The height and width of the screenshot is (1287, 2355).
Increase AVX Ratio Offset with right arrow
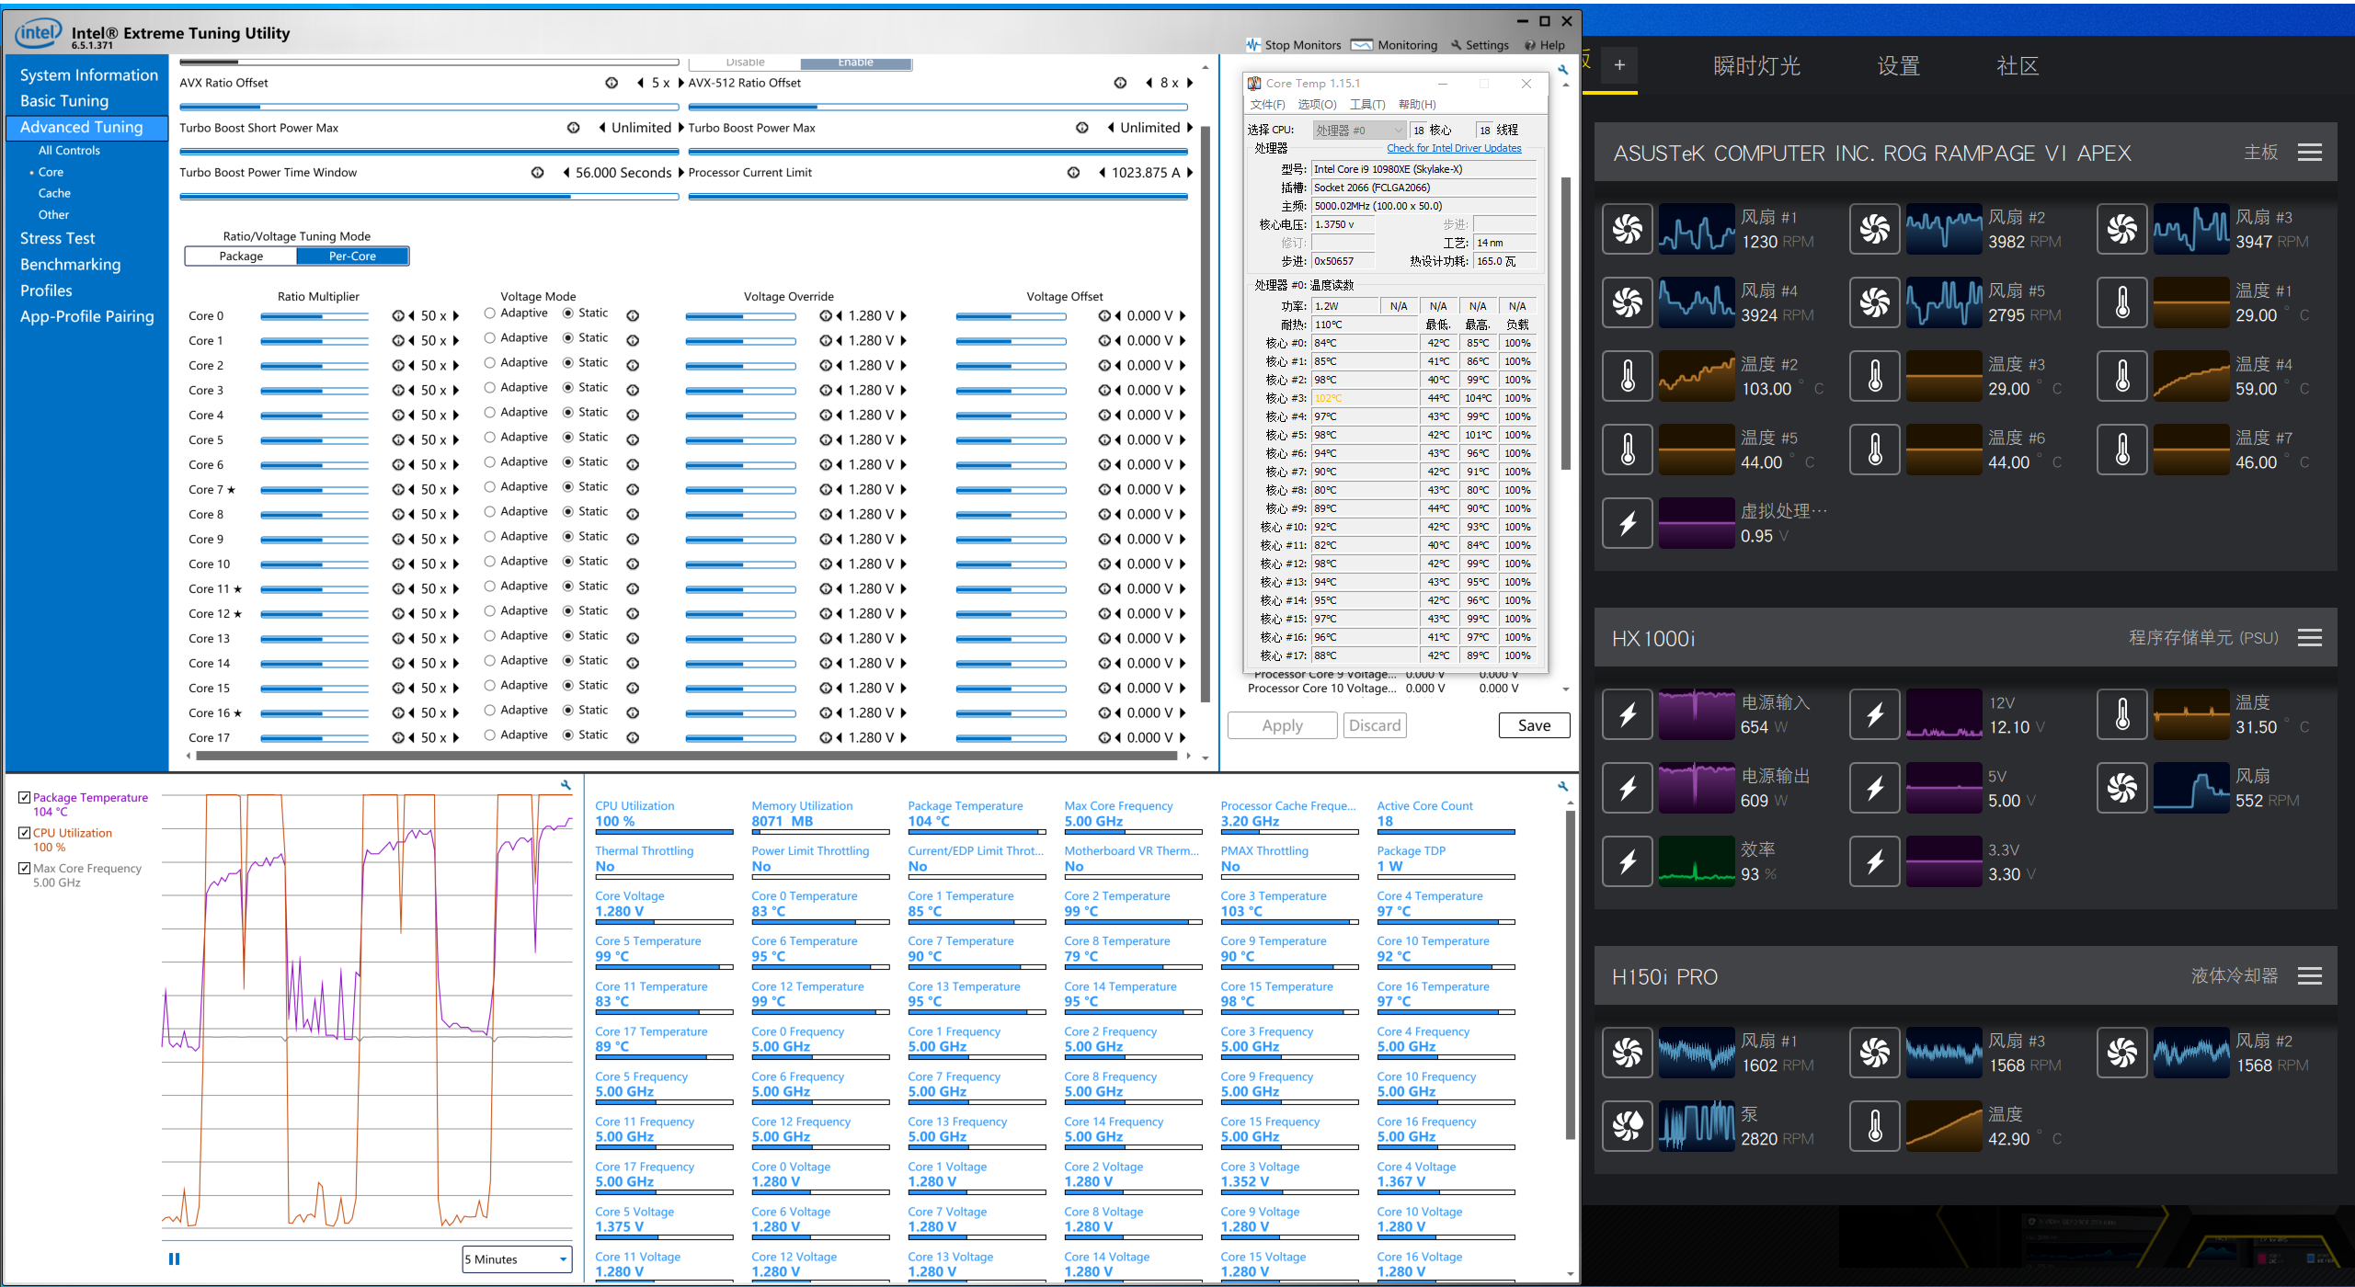tap(680, 83)
